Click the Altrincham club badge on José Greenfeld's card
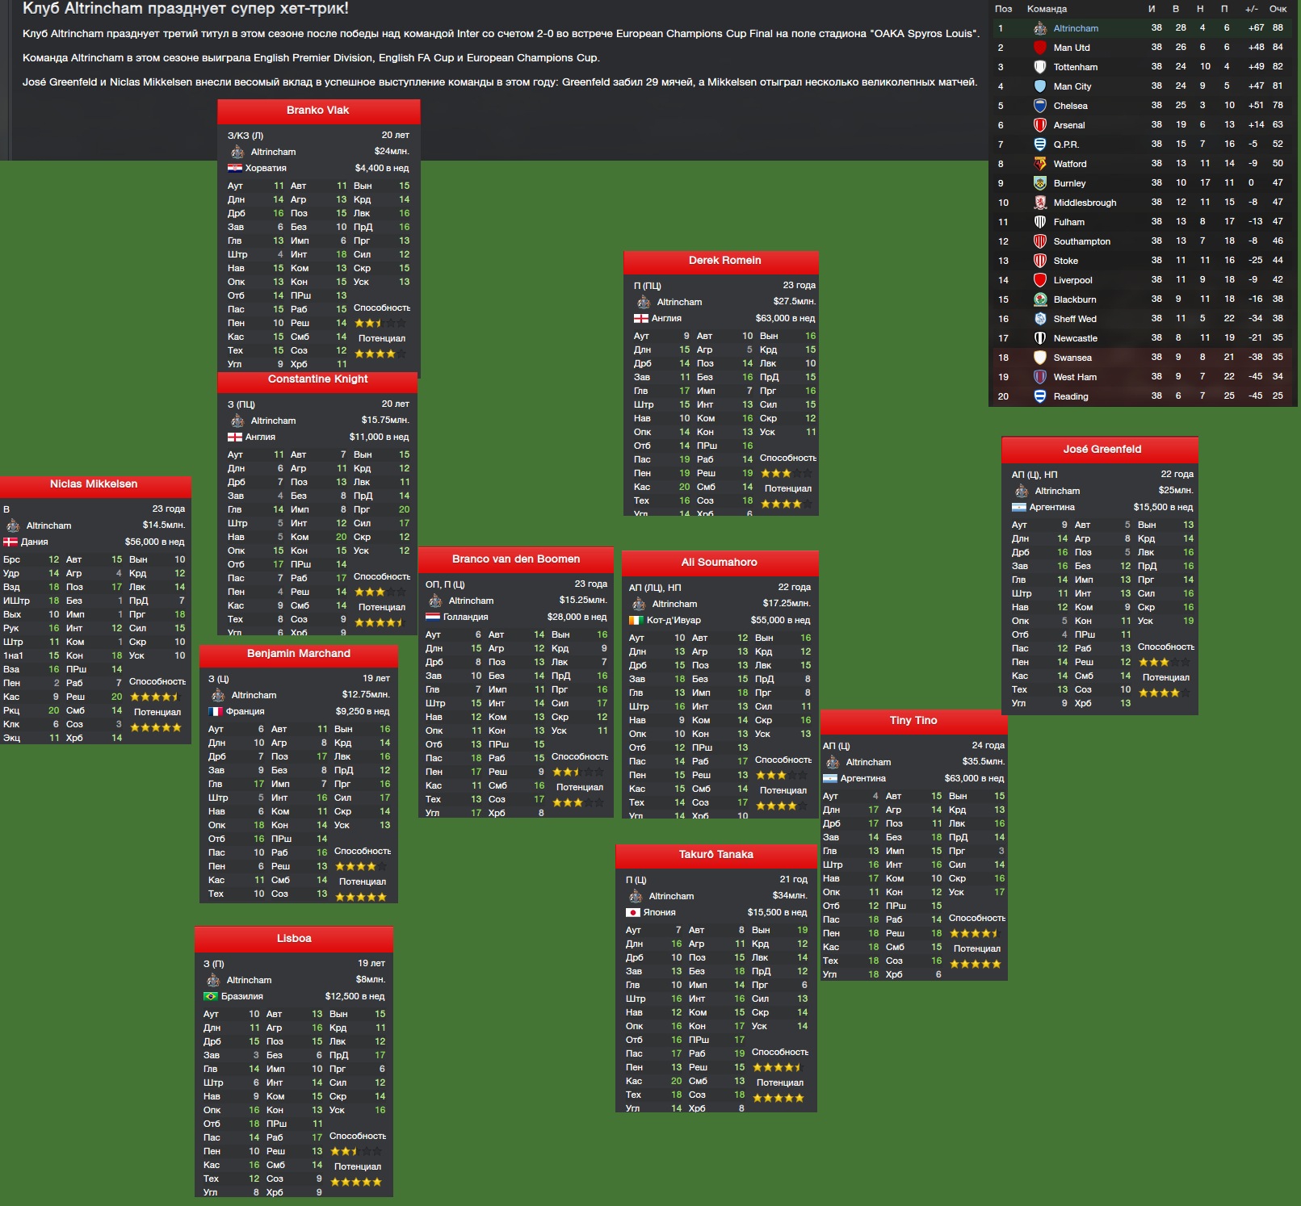 point(1022,491)
